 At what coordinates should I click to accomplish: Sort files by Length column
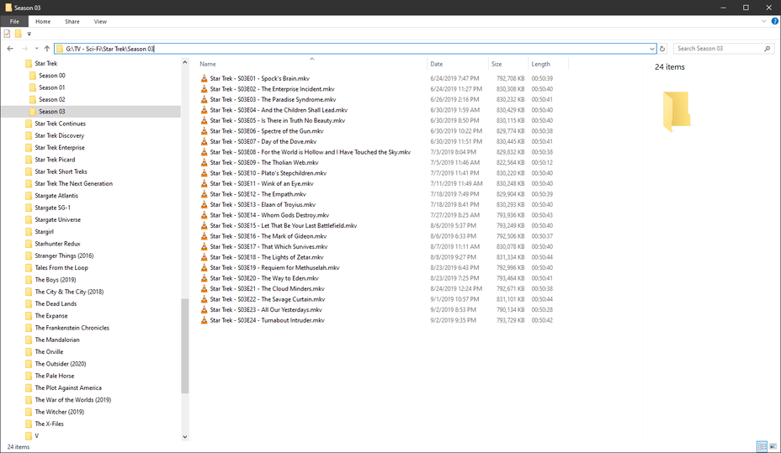[548, 64]
